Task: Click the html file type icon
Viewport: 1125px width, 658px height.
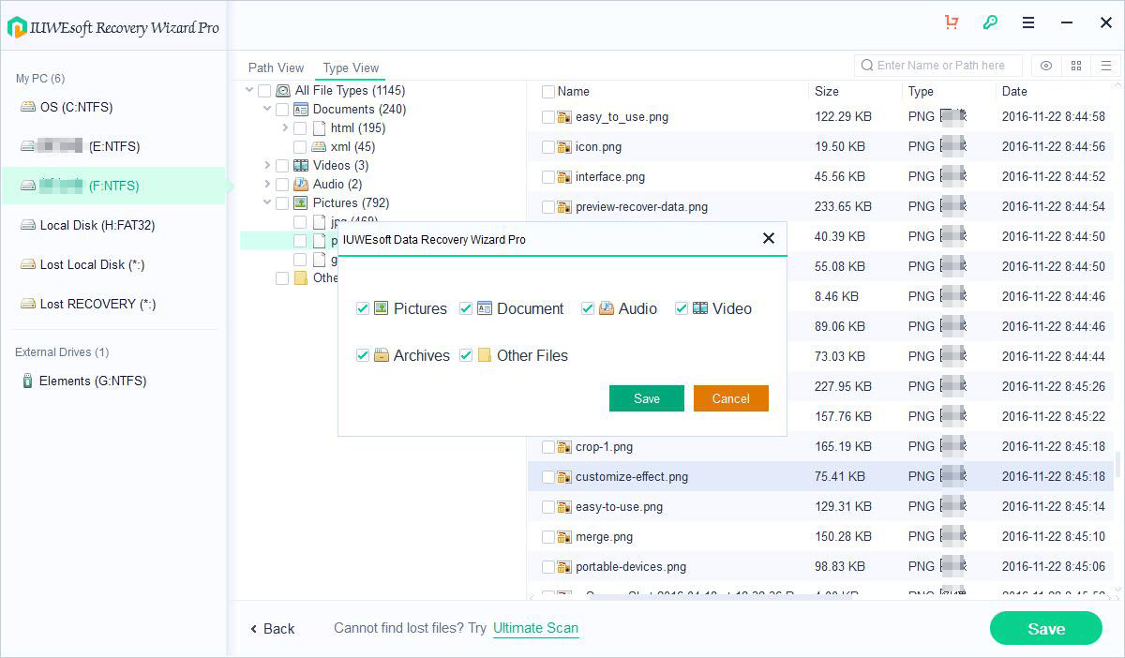Action: 319,128
